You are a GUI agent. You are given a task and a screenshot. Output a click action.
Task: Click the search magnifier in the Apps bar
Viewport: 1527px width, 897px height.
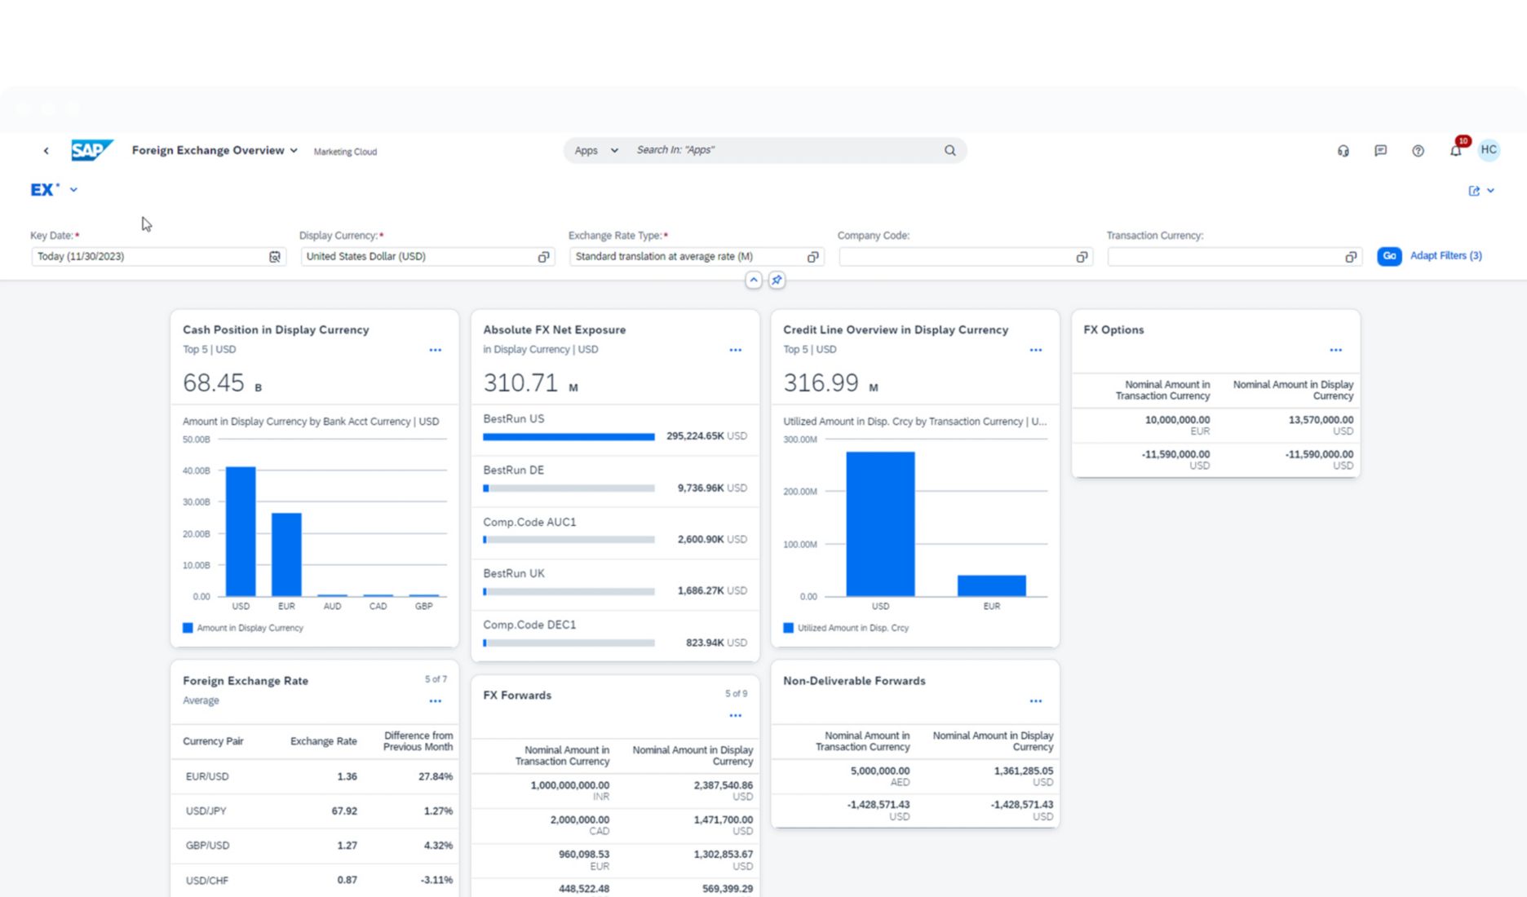pos(949,150)
